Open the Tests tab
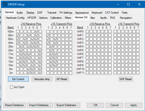 pos(124,13)
